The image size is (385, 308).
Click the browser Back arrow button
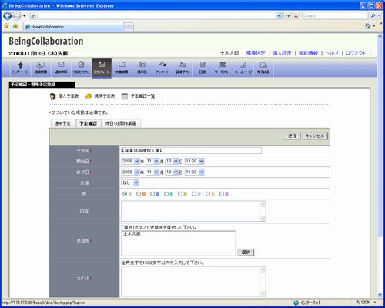pos(8,16)
